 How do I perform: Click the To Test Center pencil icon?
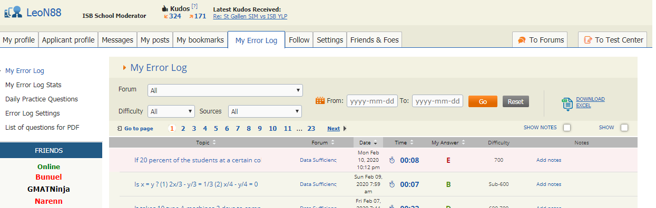pos(588,40)
